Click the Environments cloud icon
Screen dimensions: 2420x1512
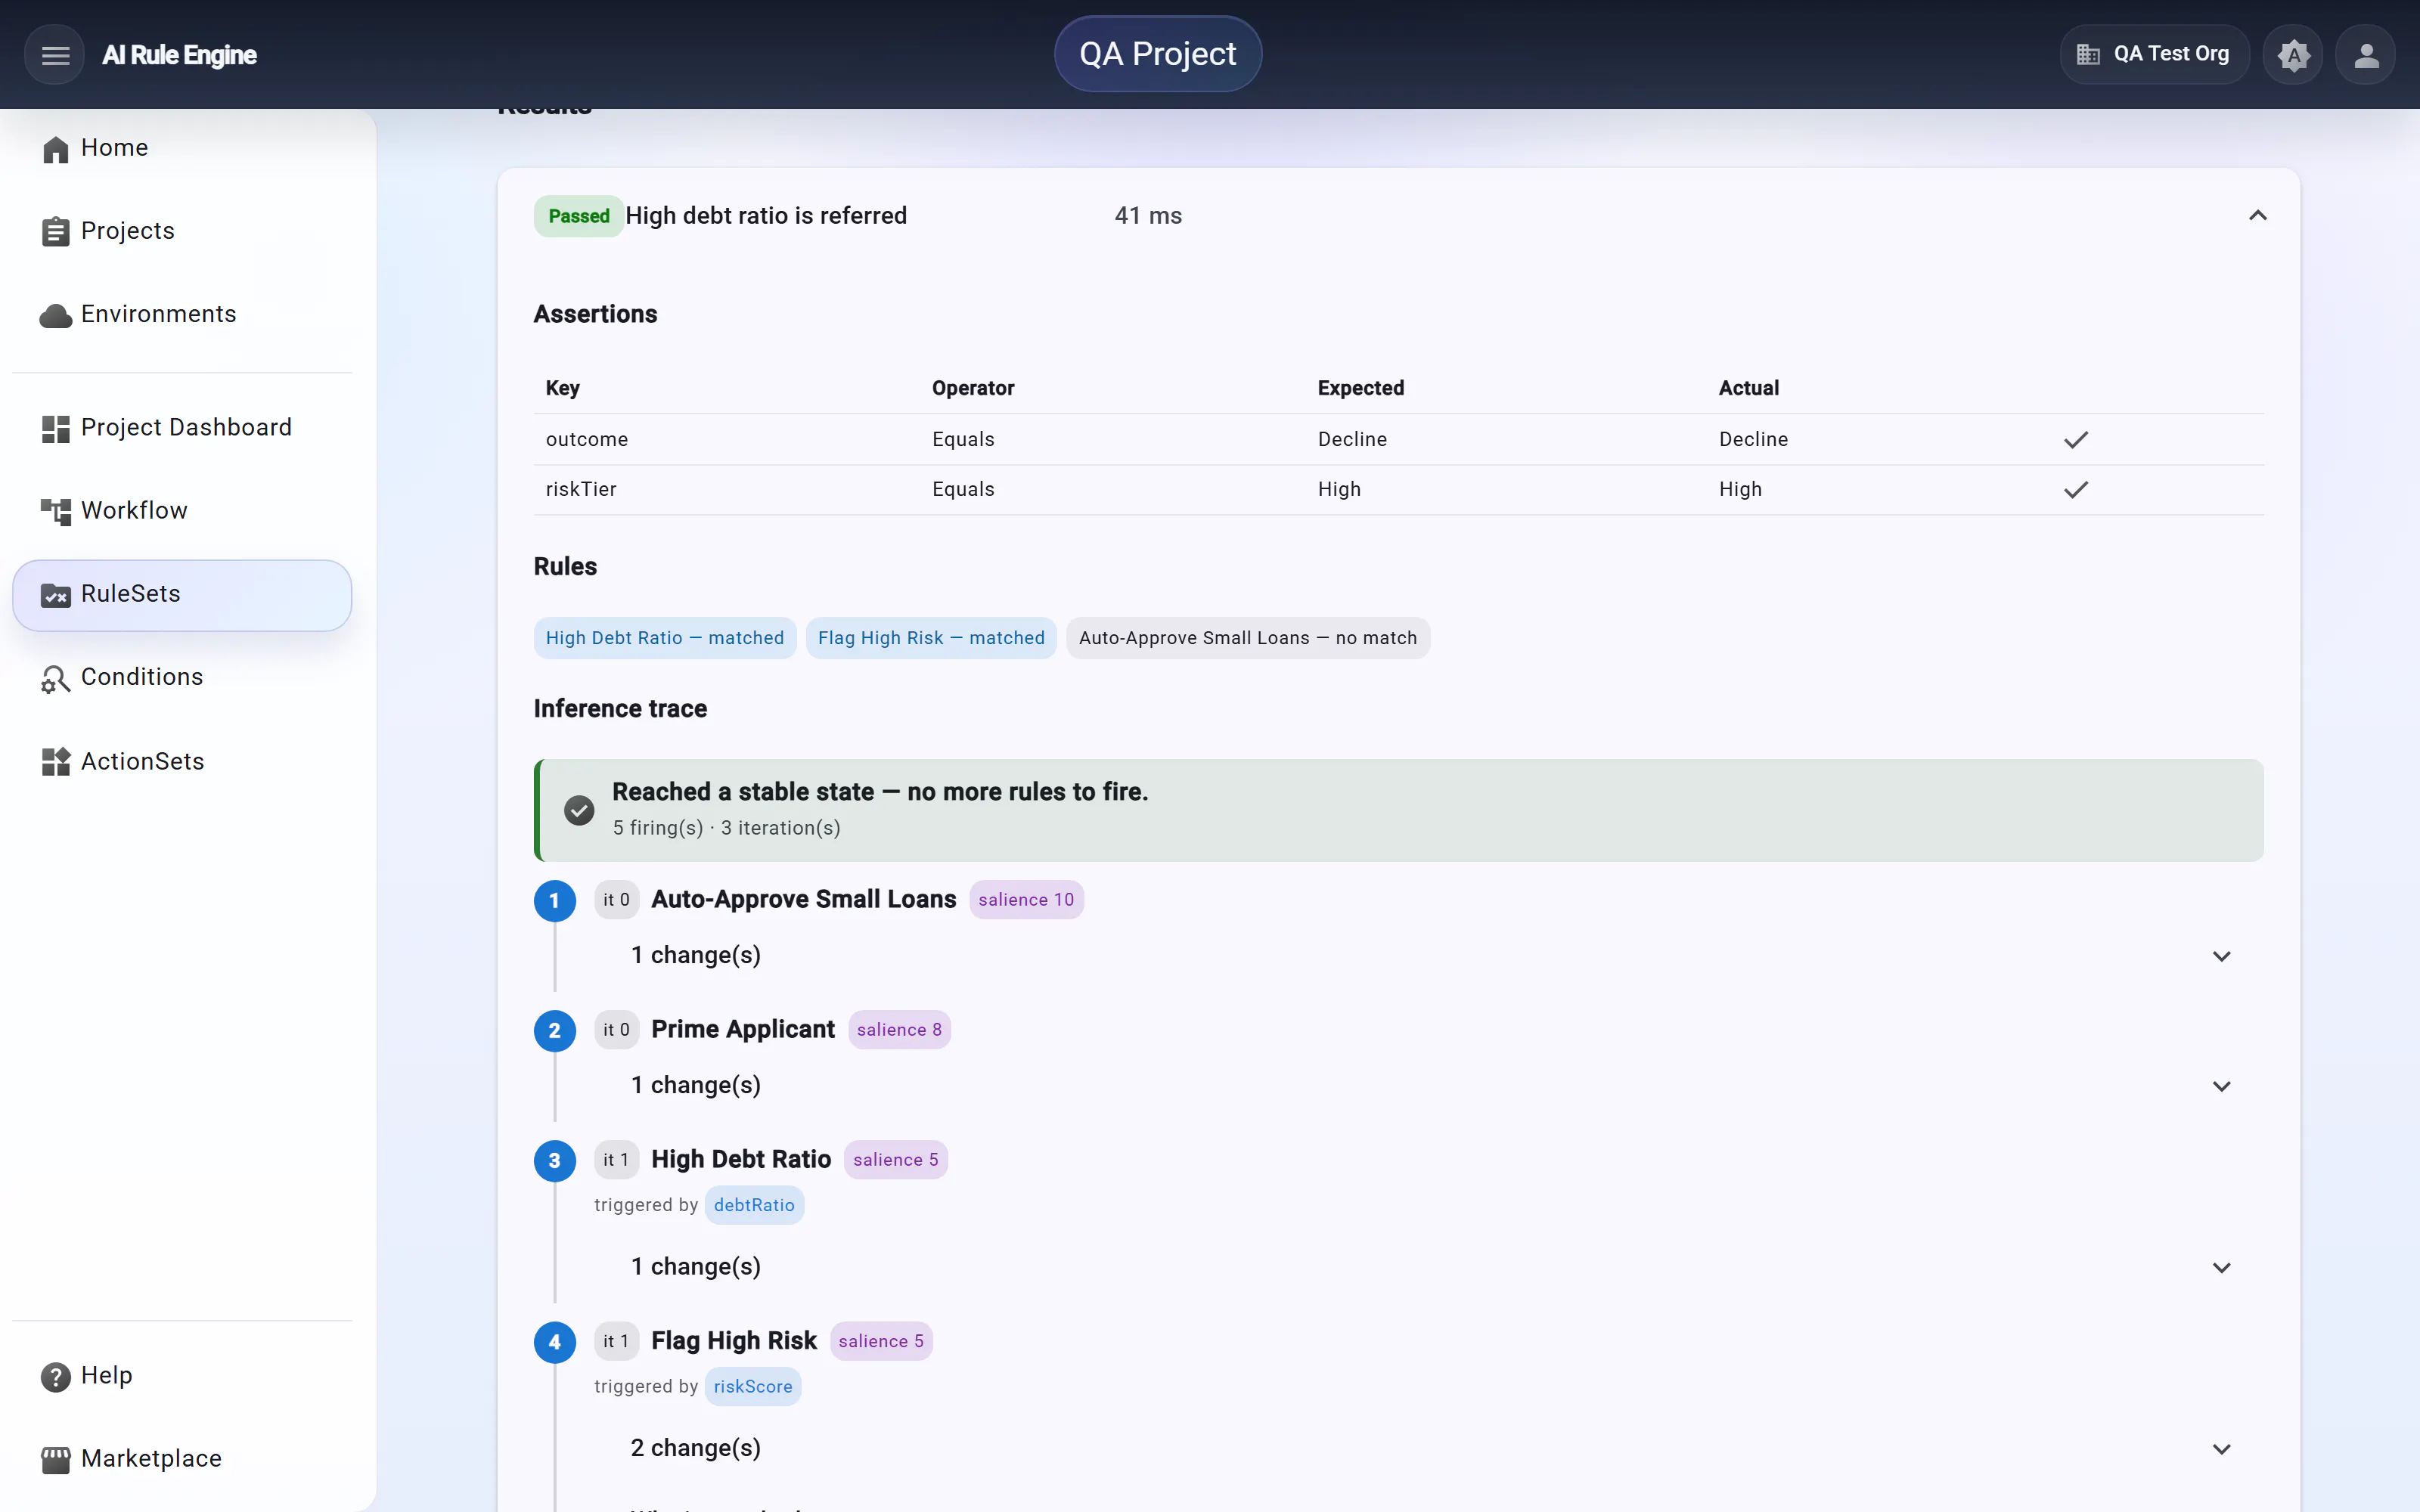coord(55,315)
